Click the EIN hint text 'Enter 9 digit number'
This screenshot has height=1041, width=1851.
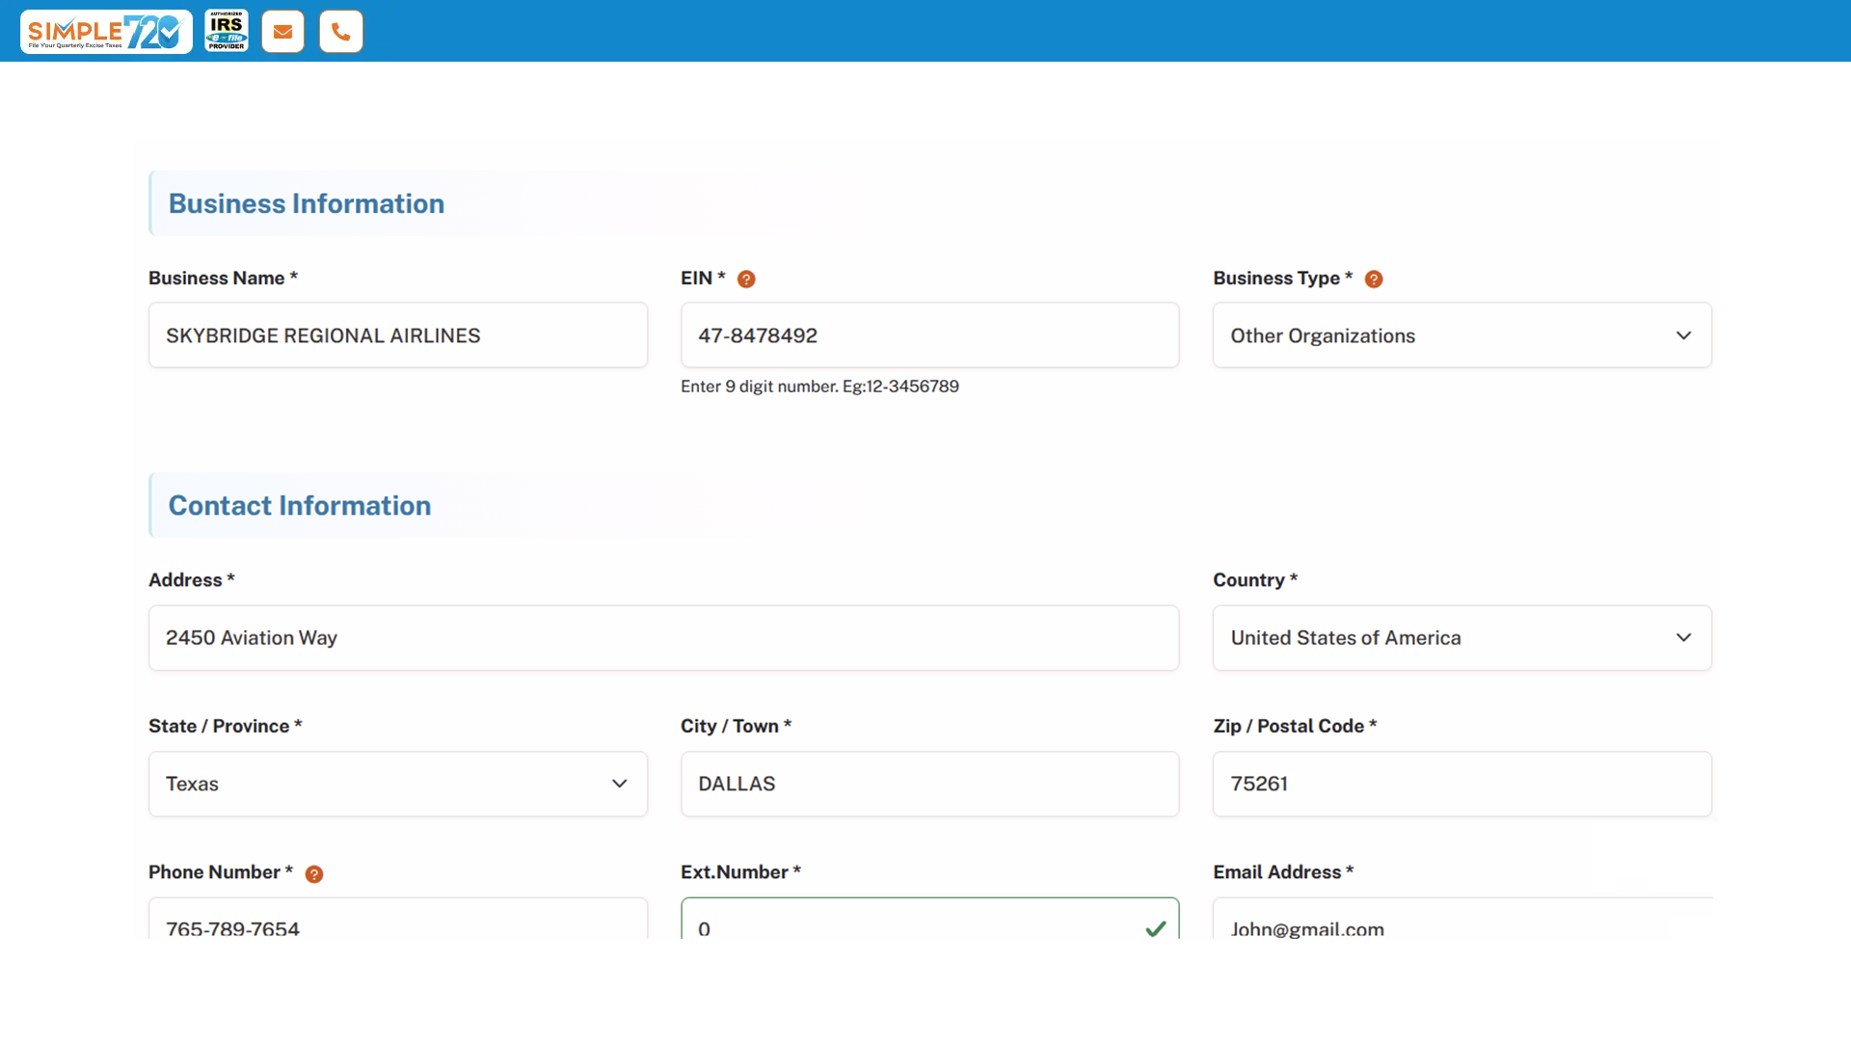819,386
